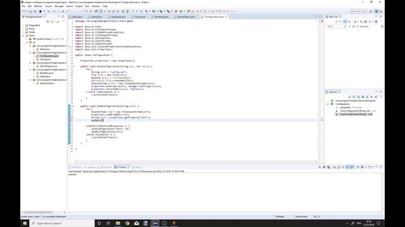
Task: Select saveConfiguration(String, int) in Outline
Action: 358,111
